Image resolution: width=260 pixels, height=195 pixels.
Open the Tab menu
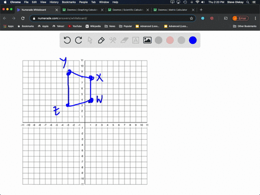(x=93, y=2)
